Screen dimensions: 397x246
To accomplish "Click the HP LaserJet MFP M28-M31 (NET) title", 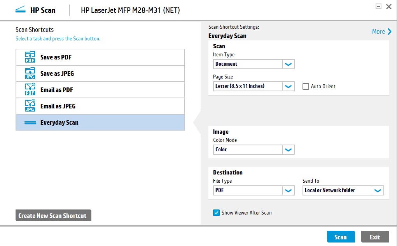I will click(130, 10).
